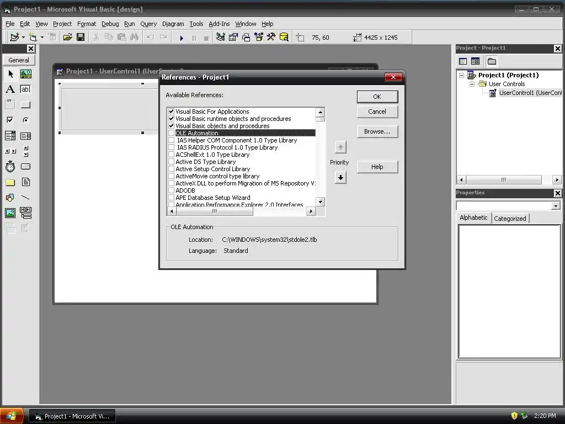
Task: Select the FileListBox tool in toolbox
Action: point(25,182)
